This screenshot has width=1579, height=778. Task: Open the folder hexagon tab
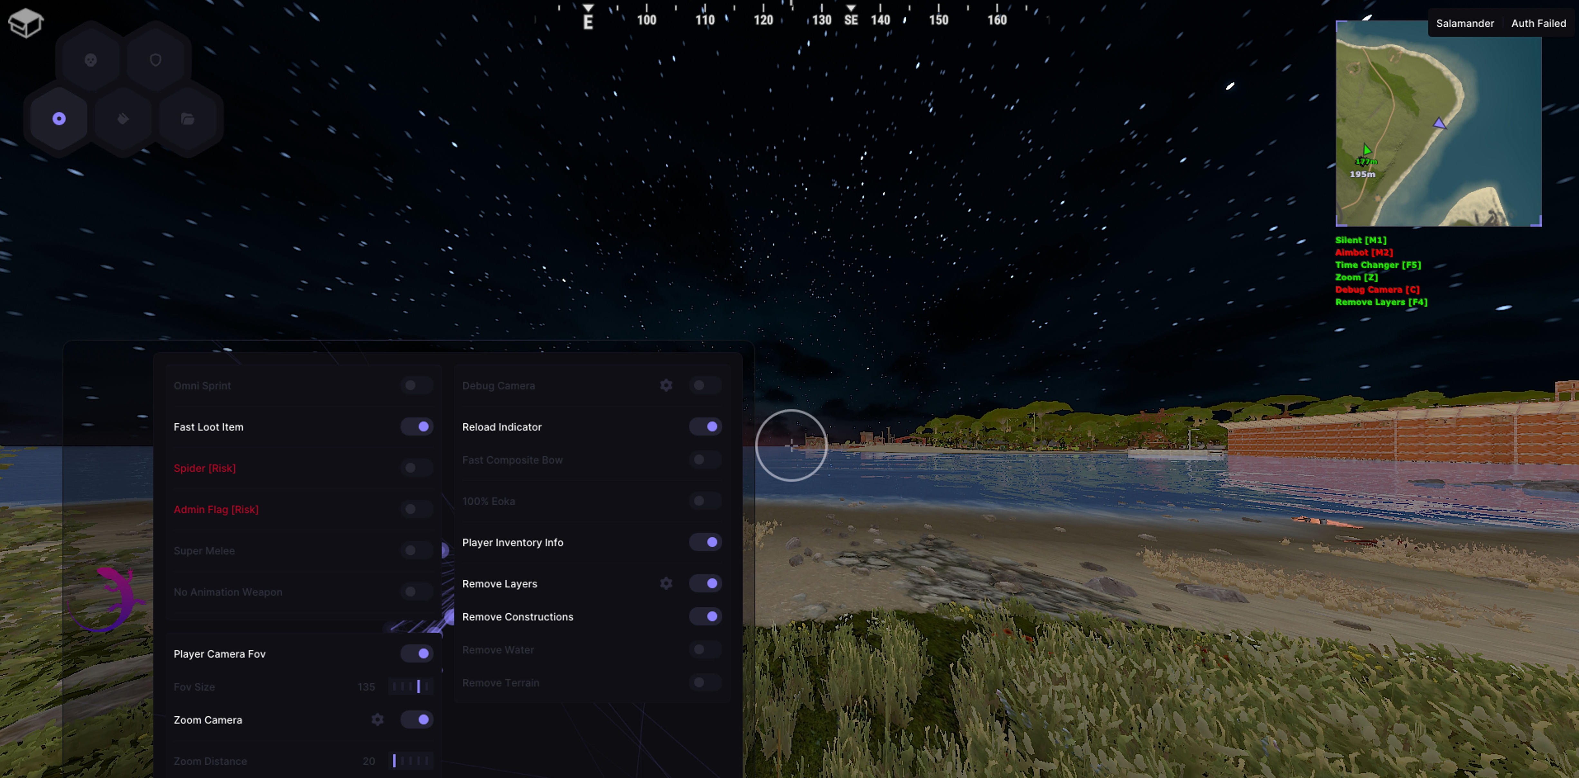188,118
